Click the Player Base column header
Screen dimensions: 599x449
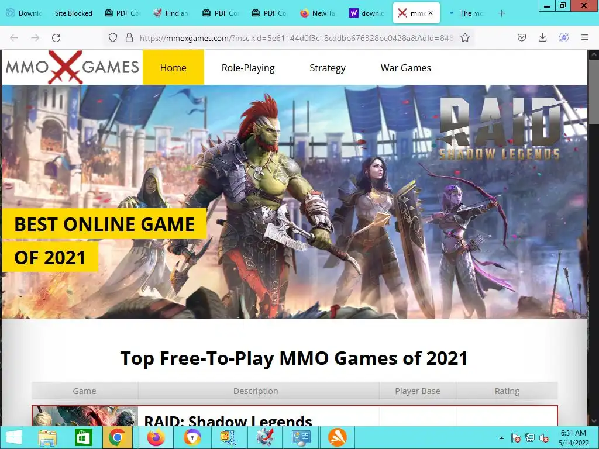tap(418, 391)
